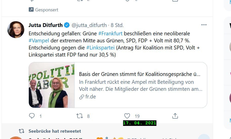Open the three-dot more menu on tweet
This screenshot has height=139, width=231.
204,25
